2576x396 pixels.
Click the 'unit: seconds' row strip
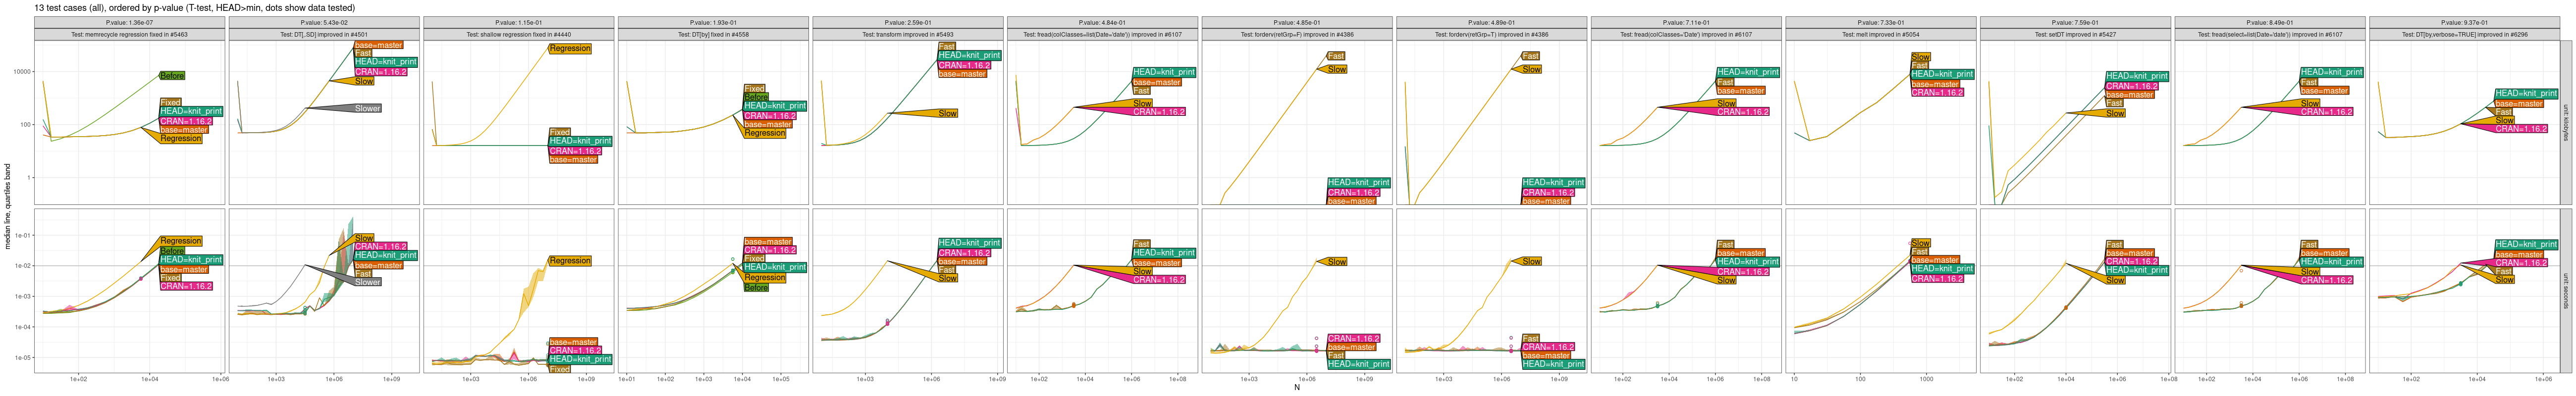pyautogui.click(x=2565, y=291)
